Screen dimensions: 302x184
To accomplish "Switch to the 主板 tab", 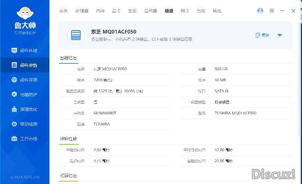I will click(132, 11).
